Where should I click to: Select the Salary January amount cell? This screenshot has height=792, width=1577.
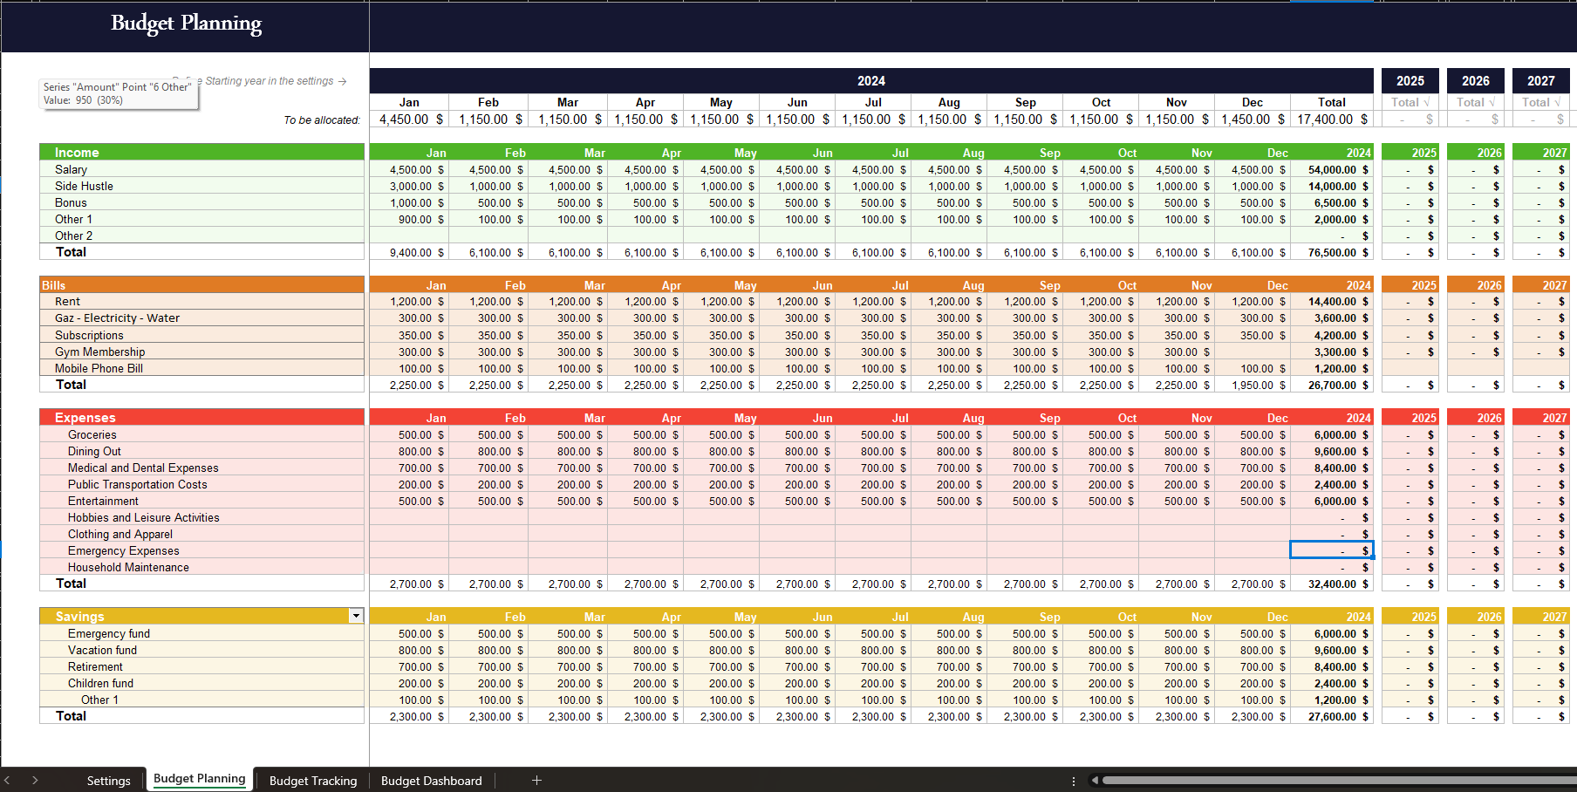click(x=410, y=168)
